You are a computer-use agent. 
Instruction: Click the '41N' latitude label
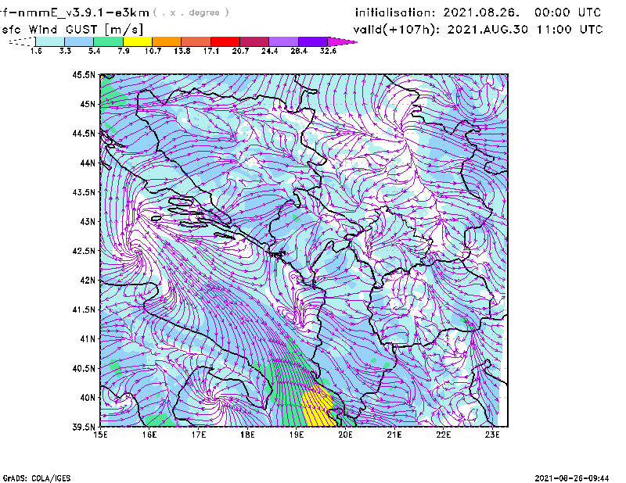[88, 338]
